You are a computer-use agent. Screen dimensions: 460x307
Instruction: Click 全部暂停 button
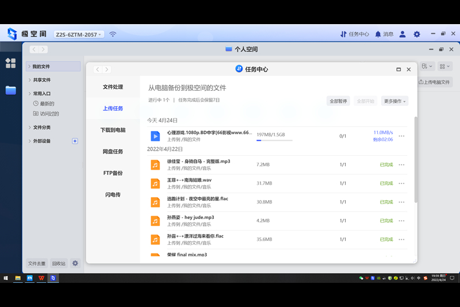click(x=338, y=101)
